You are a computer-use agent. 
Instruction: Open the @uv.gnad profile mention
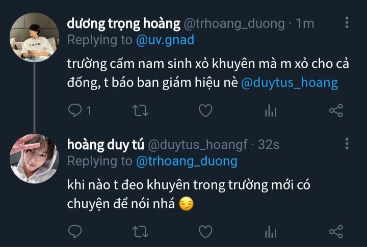[x=165, y=40]
